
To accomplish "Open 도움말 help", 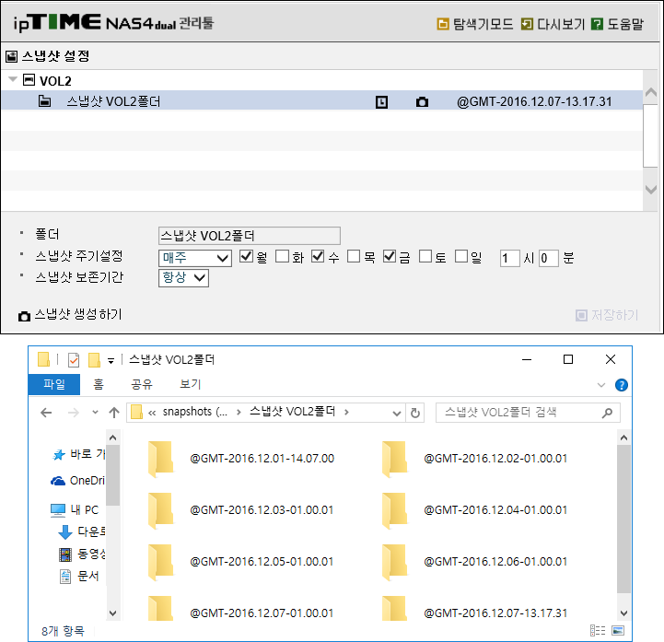I will click(617, 24).
